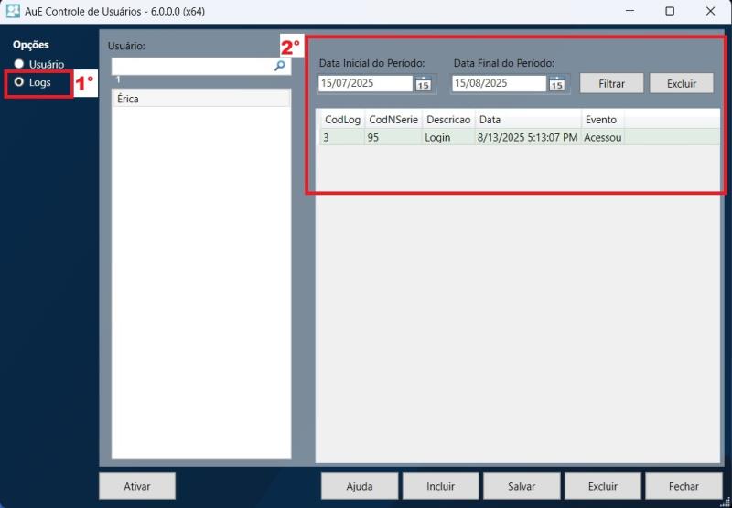Click into the Usuário search field
The image size is (732, 508).
tap(190, 67)
